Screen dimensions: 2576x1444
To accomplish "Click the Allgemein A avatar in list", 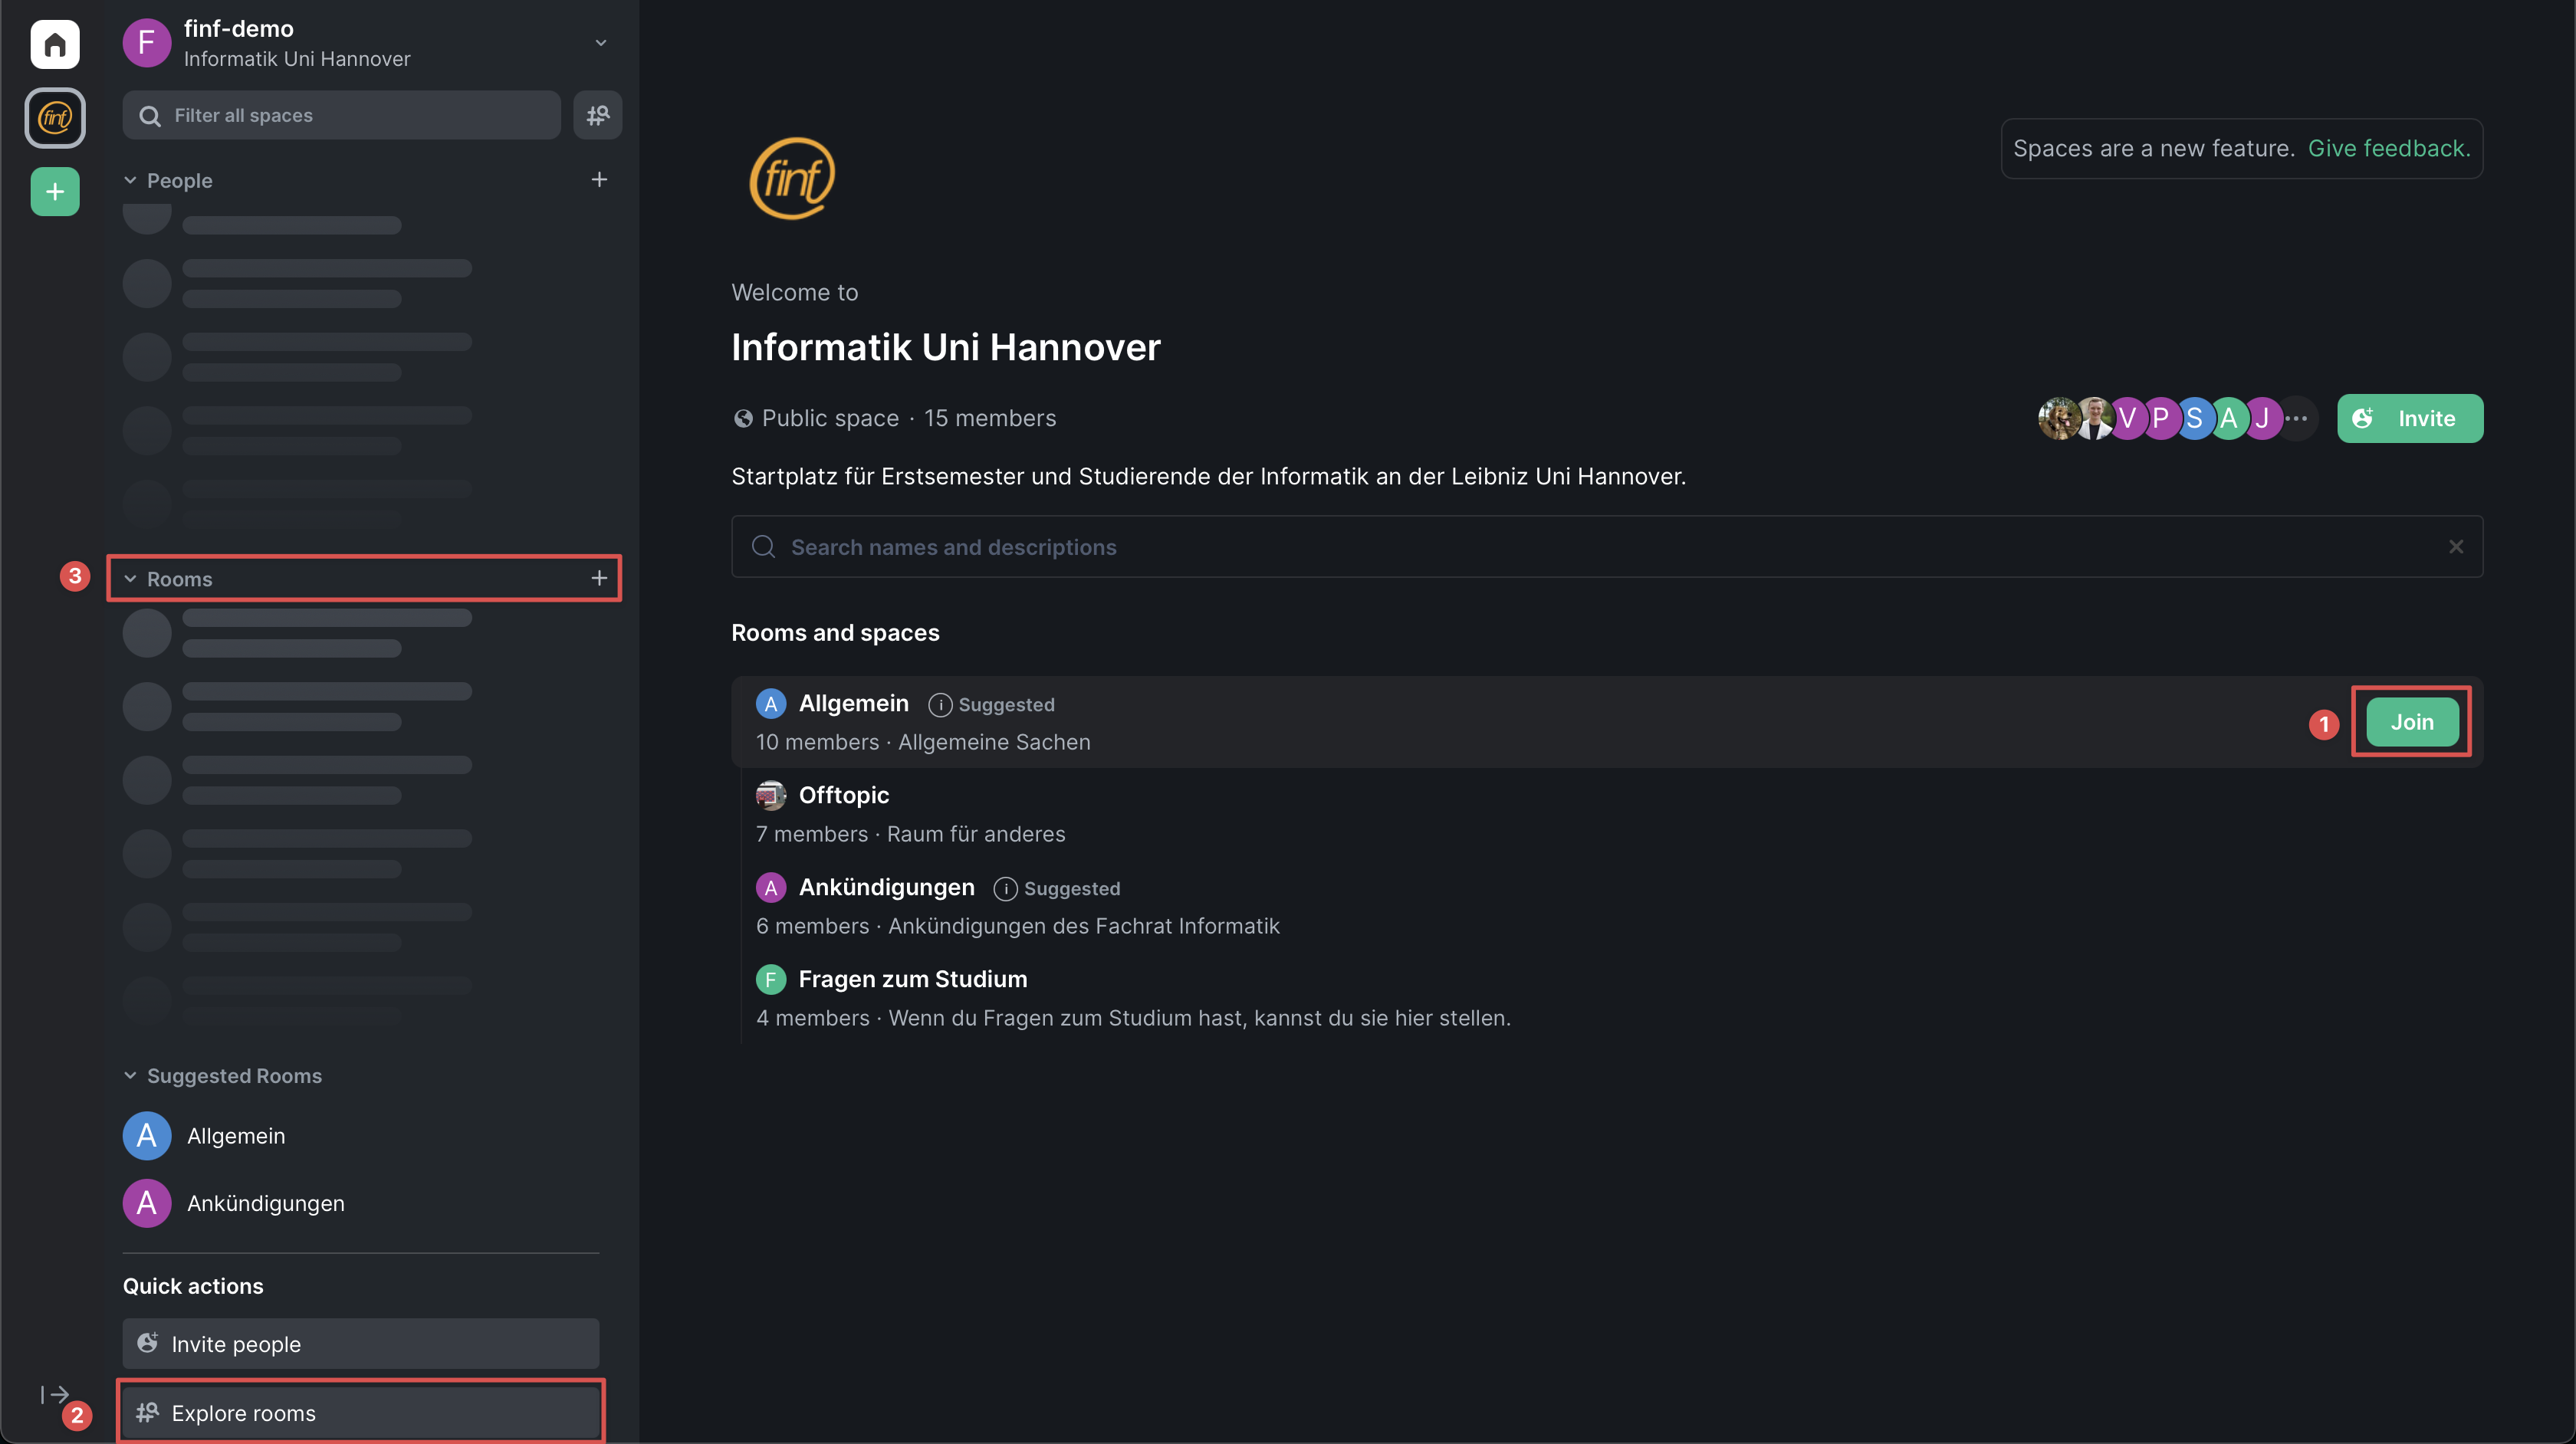I will click(771, 704).
